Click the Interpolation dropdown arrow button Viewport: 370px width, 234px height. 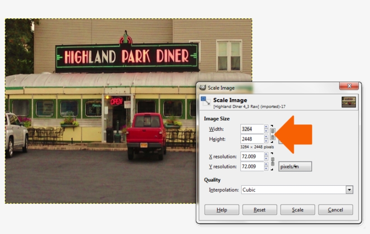pos(350,190)
